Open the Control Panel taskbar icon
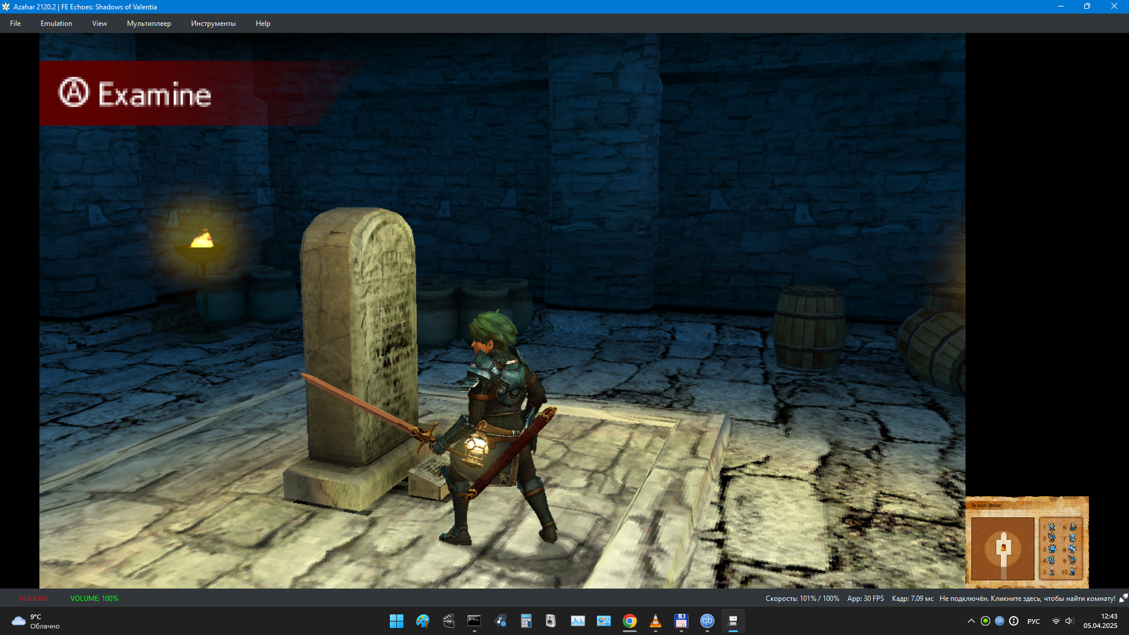This screenshot has height=635, width=1129. (604, 621)
